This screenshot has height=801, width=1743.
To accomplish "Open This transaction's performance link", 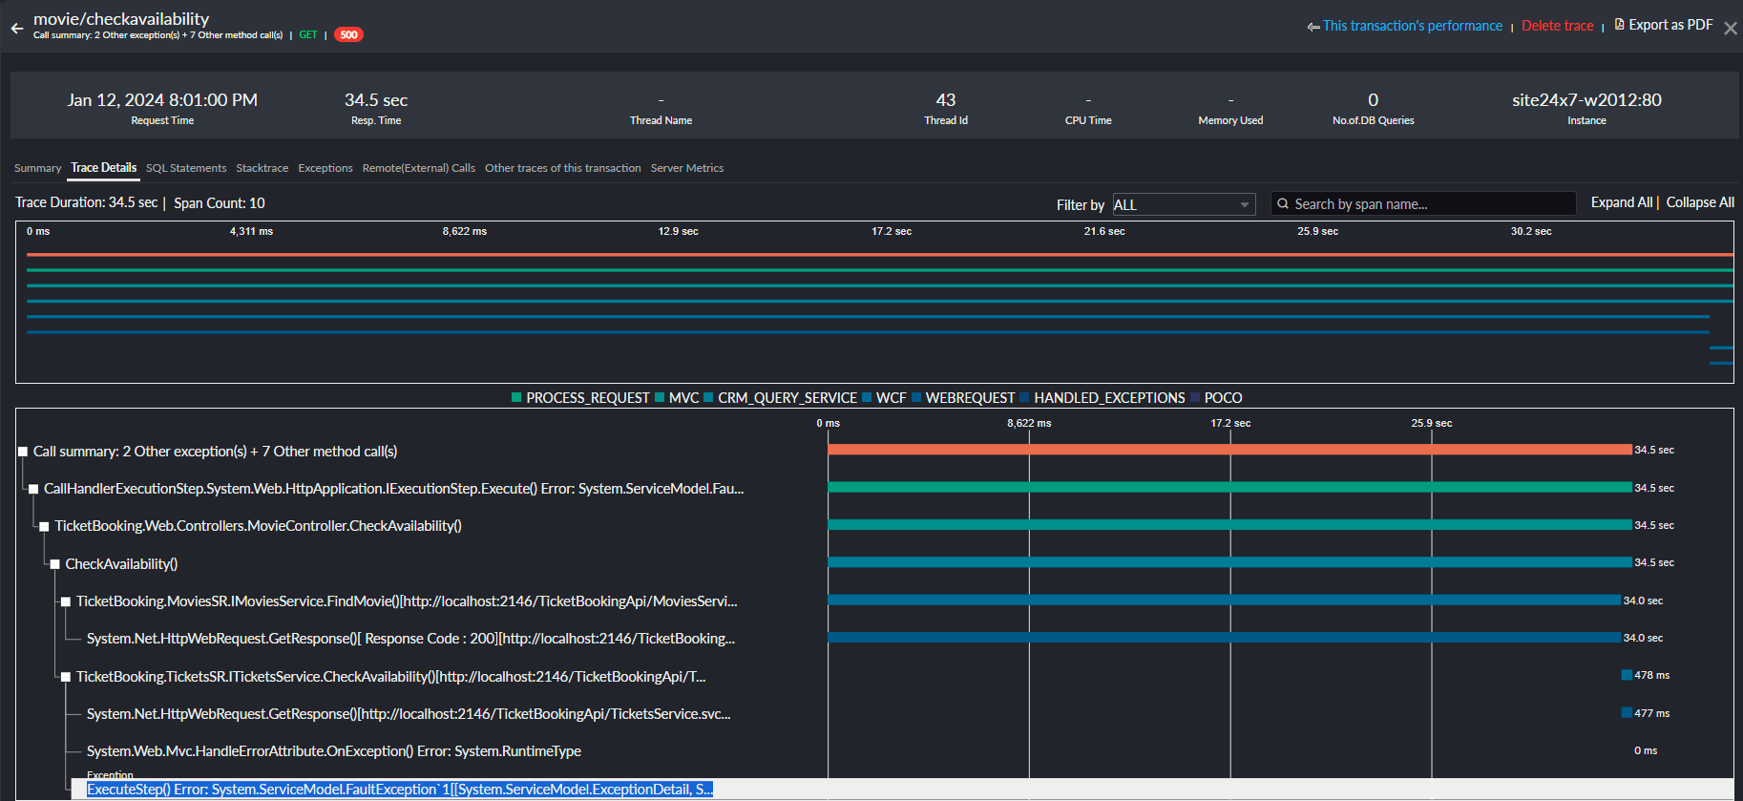I will [x=1412, y=26].
